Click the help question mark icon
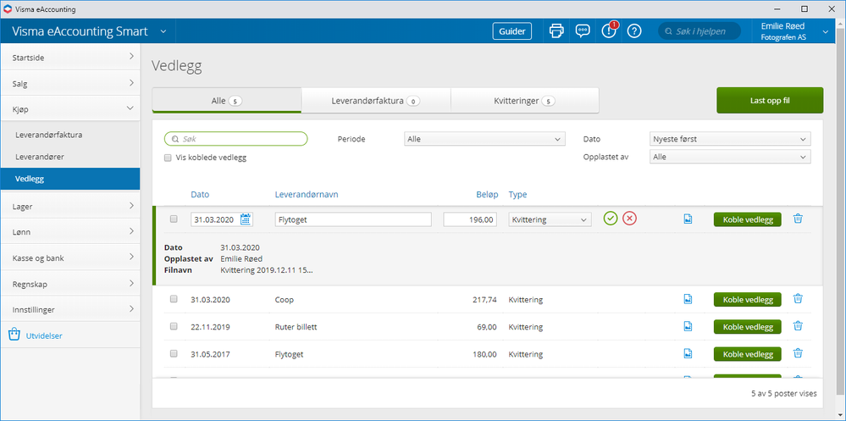 click(x=634, y=31)
